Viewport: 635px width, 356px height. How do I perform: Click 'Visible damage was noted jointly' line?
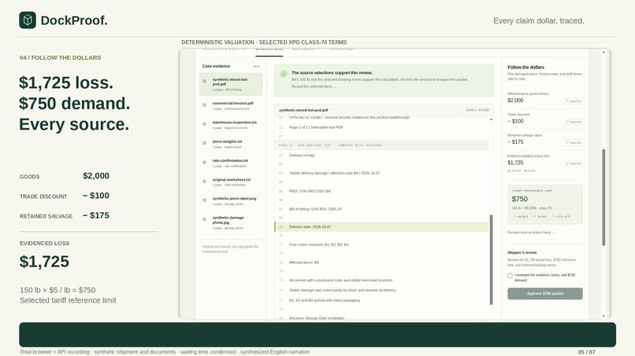pos(343,290)
